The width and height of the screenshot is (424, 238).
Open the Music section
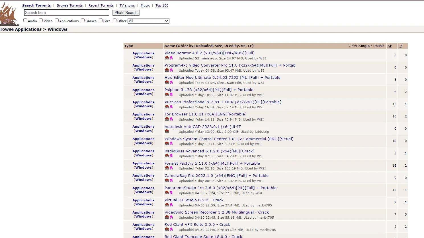tap(145, 5)
